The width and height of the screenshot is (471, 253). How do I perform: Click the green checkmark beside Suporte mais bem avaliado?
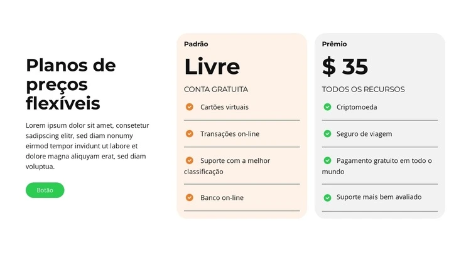click(327, 197)
